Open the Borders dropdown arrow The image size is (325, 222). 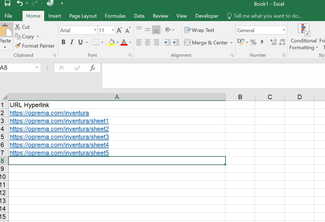point(102,42)
